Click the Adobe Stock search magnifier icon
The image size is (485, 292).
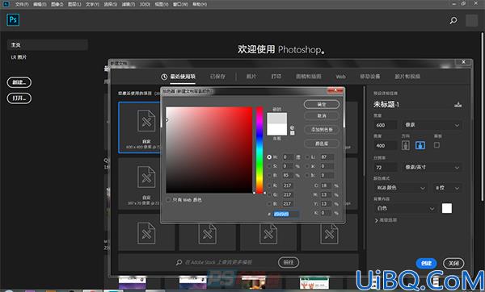179,262
